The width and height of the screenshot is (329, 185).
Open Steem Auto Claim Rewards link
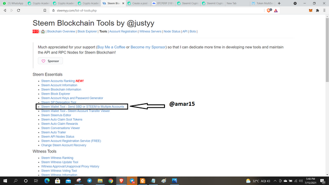pos(60,124)
